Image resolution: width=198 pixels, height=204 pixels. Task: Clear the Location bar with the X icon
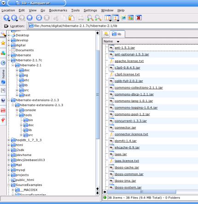(x=6, y=26)
